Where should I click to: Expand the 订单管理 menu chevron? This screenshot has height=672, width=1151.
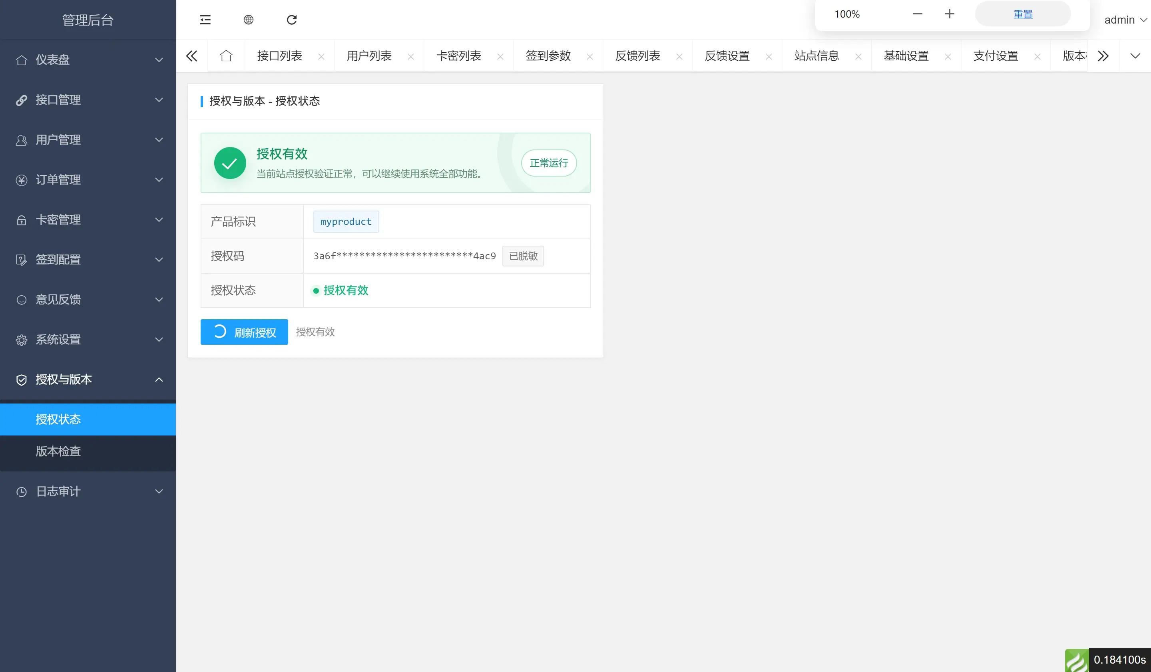pos(159,180)
